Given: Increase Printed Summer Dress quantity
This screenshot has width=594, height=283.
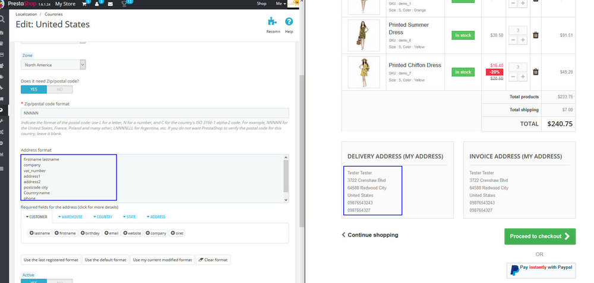Looking at the screenshot, I should [x=523, y=40].
